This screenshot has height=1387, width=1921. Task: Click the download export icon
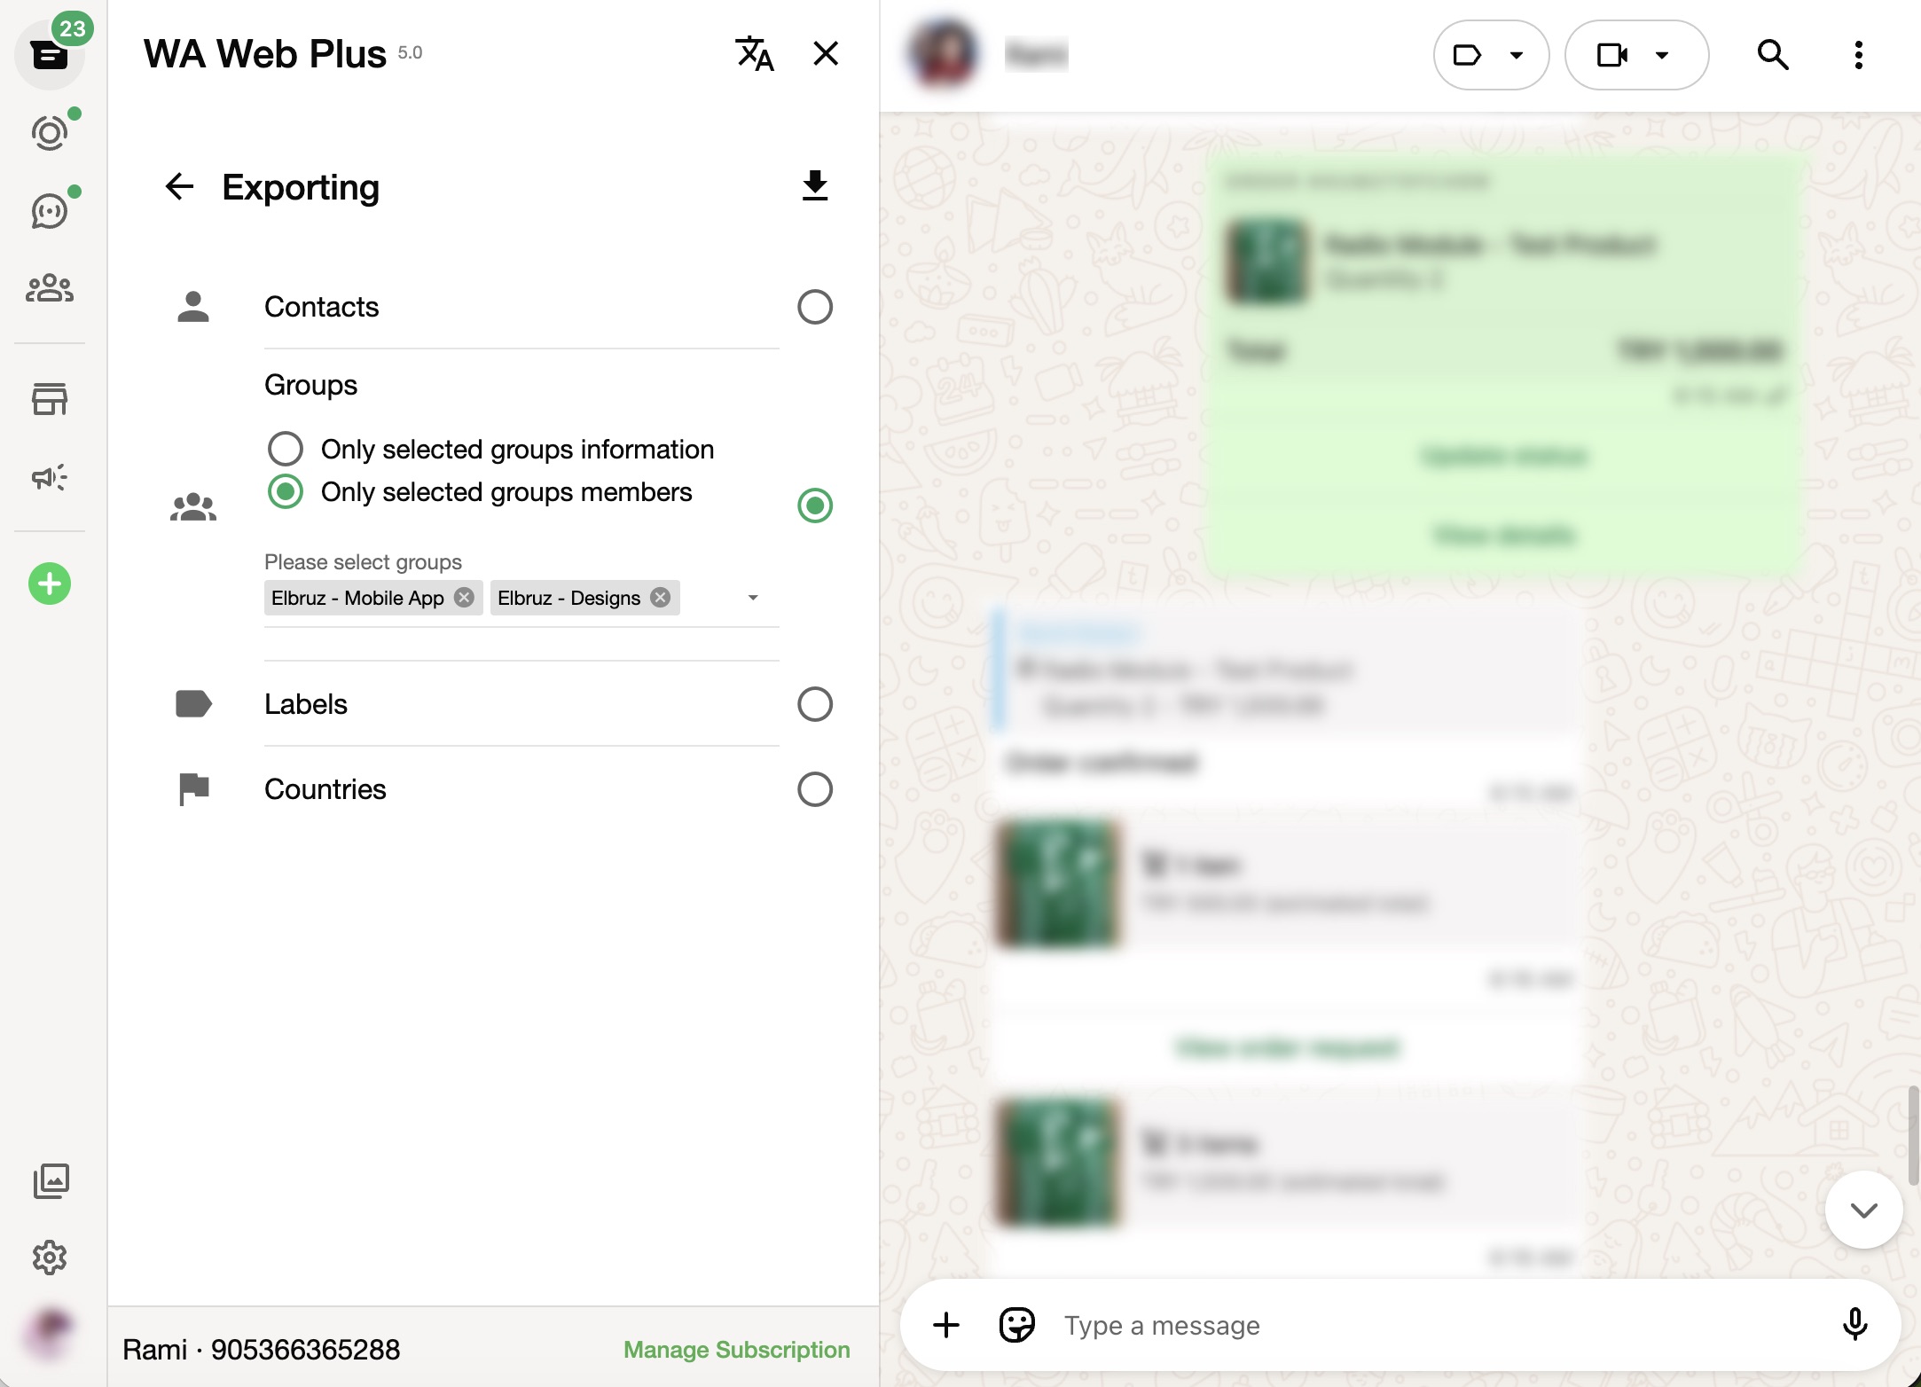point(814,185)
